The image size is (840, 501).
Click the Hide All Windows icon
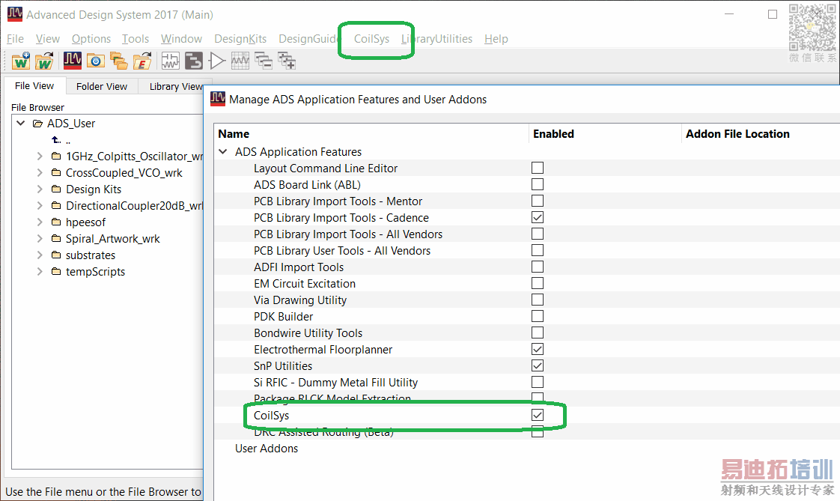click(264, 61)
